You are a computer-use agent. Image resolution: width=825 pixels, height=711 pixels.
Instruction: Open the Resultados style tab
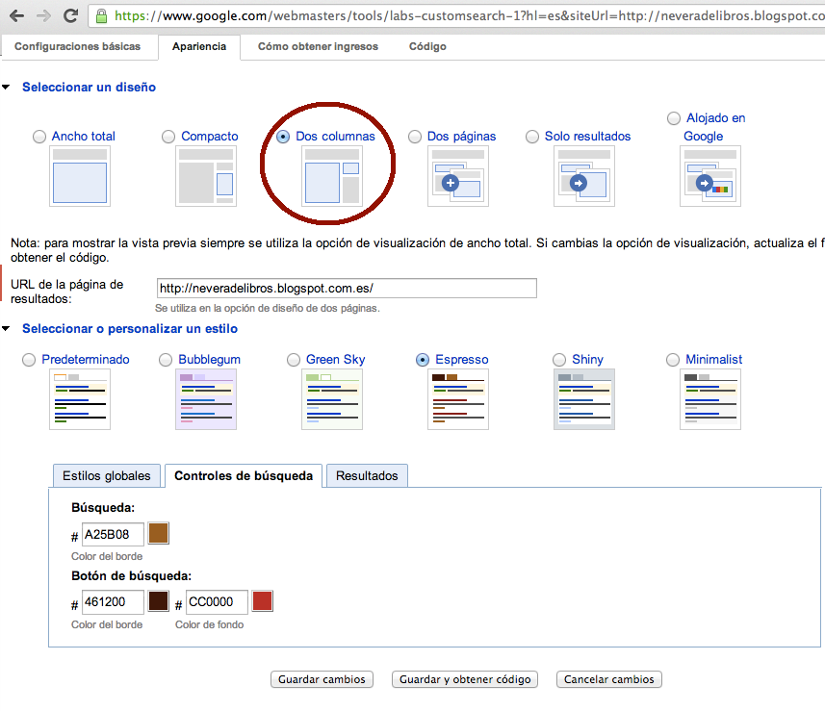click(x=367, y=476)
